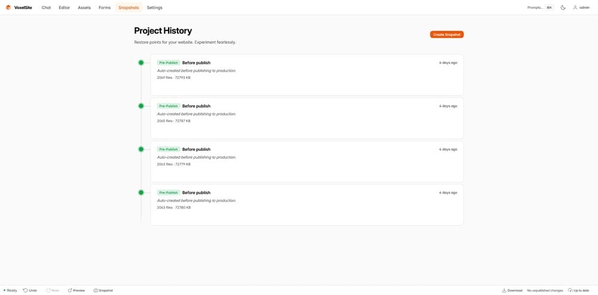Expand the snapshot with 2065 files

pyautogui.click(x=307, y=118)
